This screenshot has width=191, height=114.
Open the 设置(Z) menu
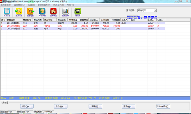tap(31, 5)
